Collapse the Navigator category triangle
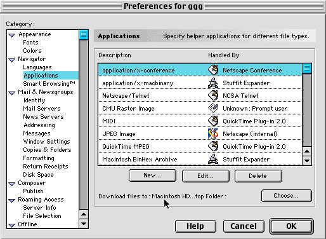 pos(12,60)
